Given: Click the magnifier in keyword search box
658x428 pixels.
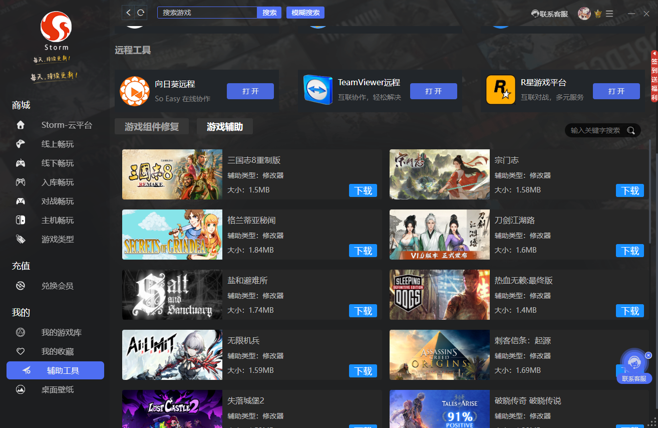Looking at the screenshot, I should pyautogui.click(x=631, y=130).
